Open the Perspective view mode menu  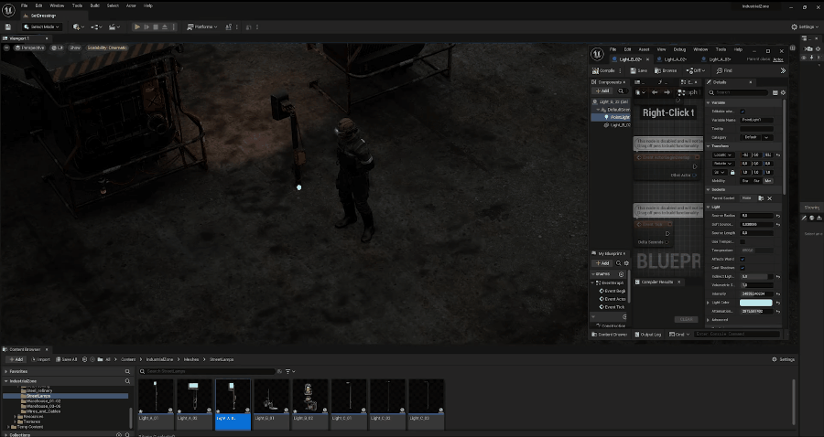pos(29,48)
